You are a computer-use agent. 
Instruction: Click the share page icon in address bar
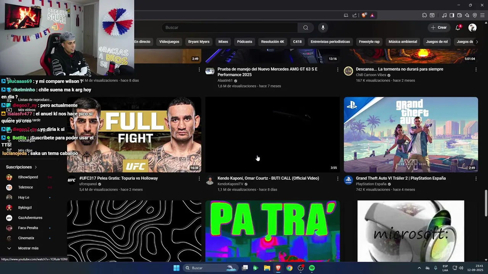[355, 15]
